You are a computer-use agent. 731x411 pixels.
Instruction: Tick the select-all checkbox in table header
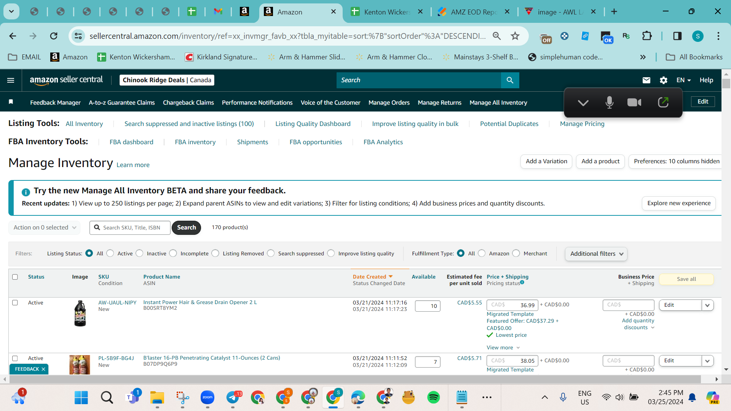pyautogui.click(x=15, y=277)
